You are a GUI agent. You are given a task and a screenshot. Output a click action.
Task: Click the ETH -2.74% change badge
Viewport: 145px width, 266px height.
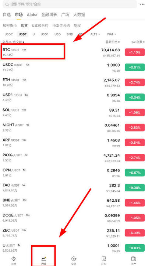click(135, 82)
